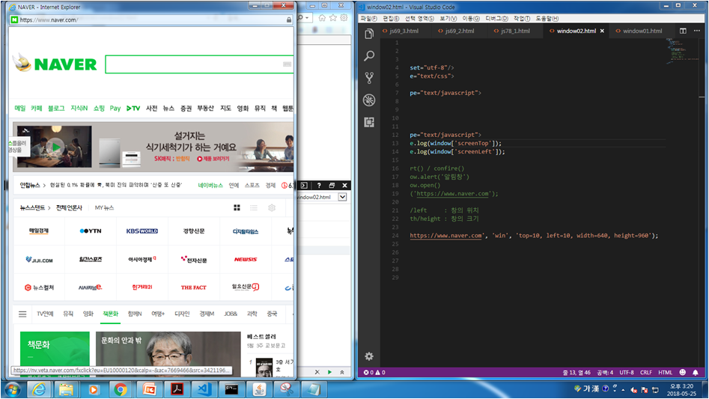The width and height of the screenshot is (709, 399).
Task: Select the 책문화 topic tab on Naver
Action: pos(110,314)
